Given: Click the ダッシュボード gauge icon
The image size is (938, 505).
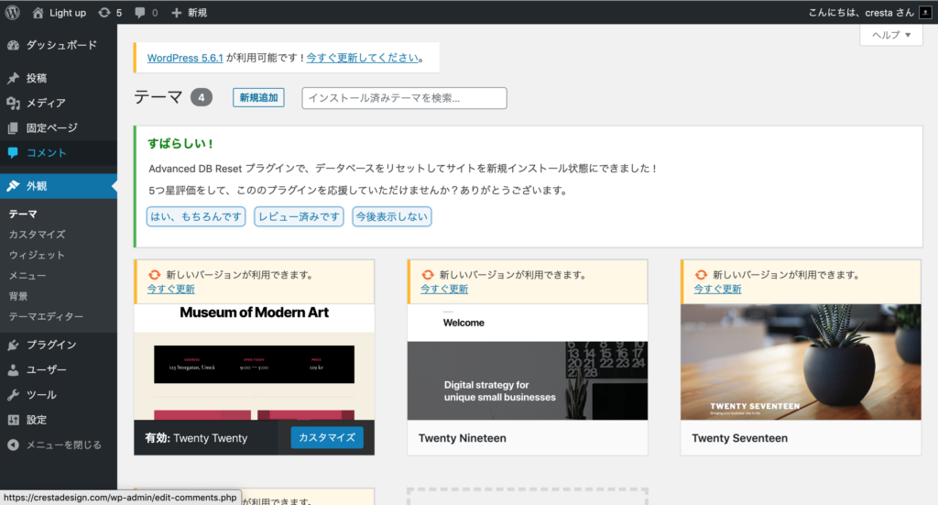Looking at the screenshot, I should point(13,46).
